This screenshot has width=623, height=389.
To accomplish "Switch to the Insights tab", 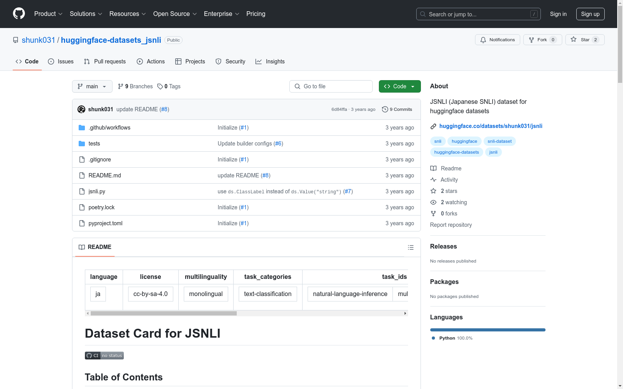I will [270, 61].
